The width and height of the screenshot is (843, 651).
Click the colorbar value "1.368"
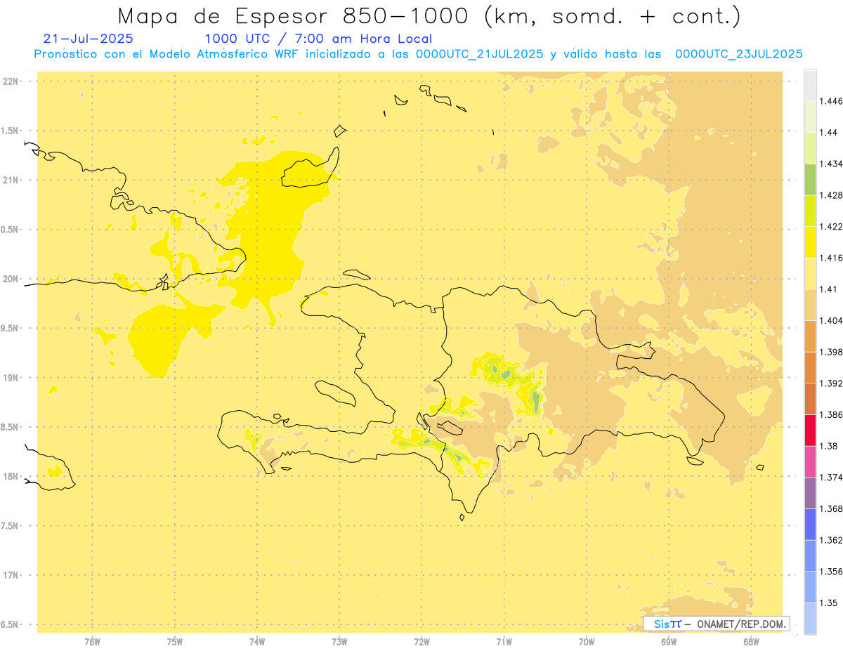click(x=831, y=509)
